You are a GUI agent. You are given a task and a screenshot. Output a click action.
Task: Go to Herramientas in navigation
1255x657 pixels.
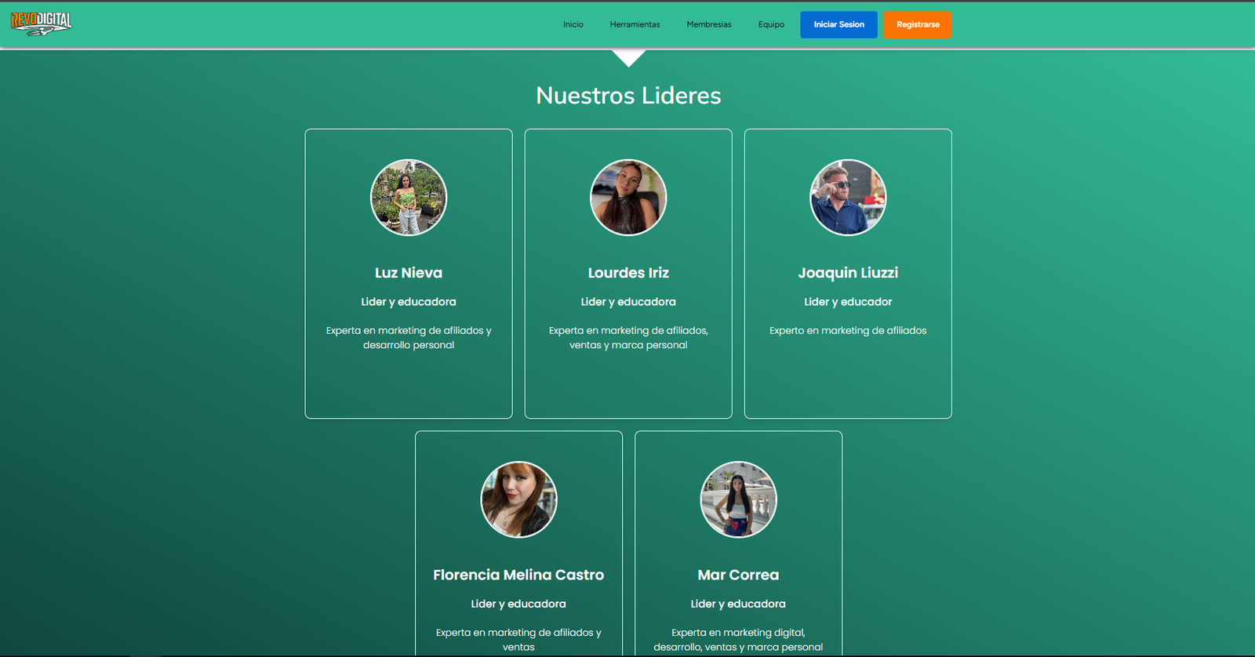click(635, 24)
